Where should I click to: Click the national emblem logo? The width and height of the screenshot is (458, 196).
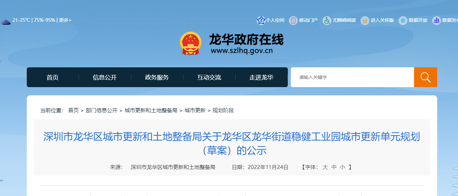(190, 43)
